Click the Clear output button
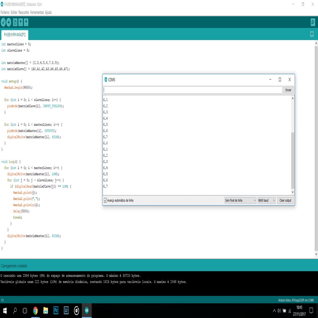The width and height of the screenshot is (318, 318). click(x=285, y=200)
